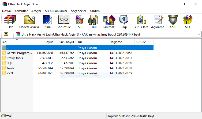The width and height of the screenshot is (202, 119).
Task: Open the Komutlar menu
Action: [x=21, y=11]
